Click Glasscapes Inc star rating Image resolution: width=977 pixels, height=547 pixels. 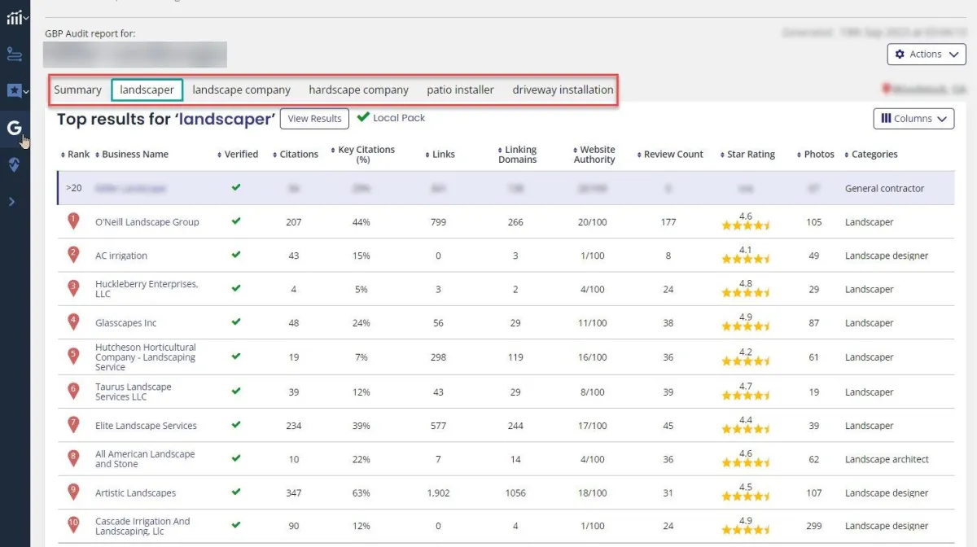point(745,325)
